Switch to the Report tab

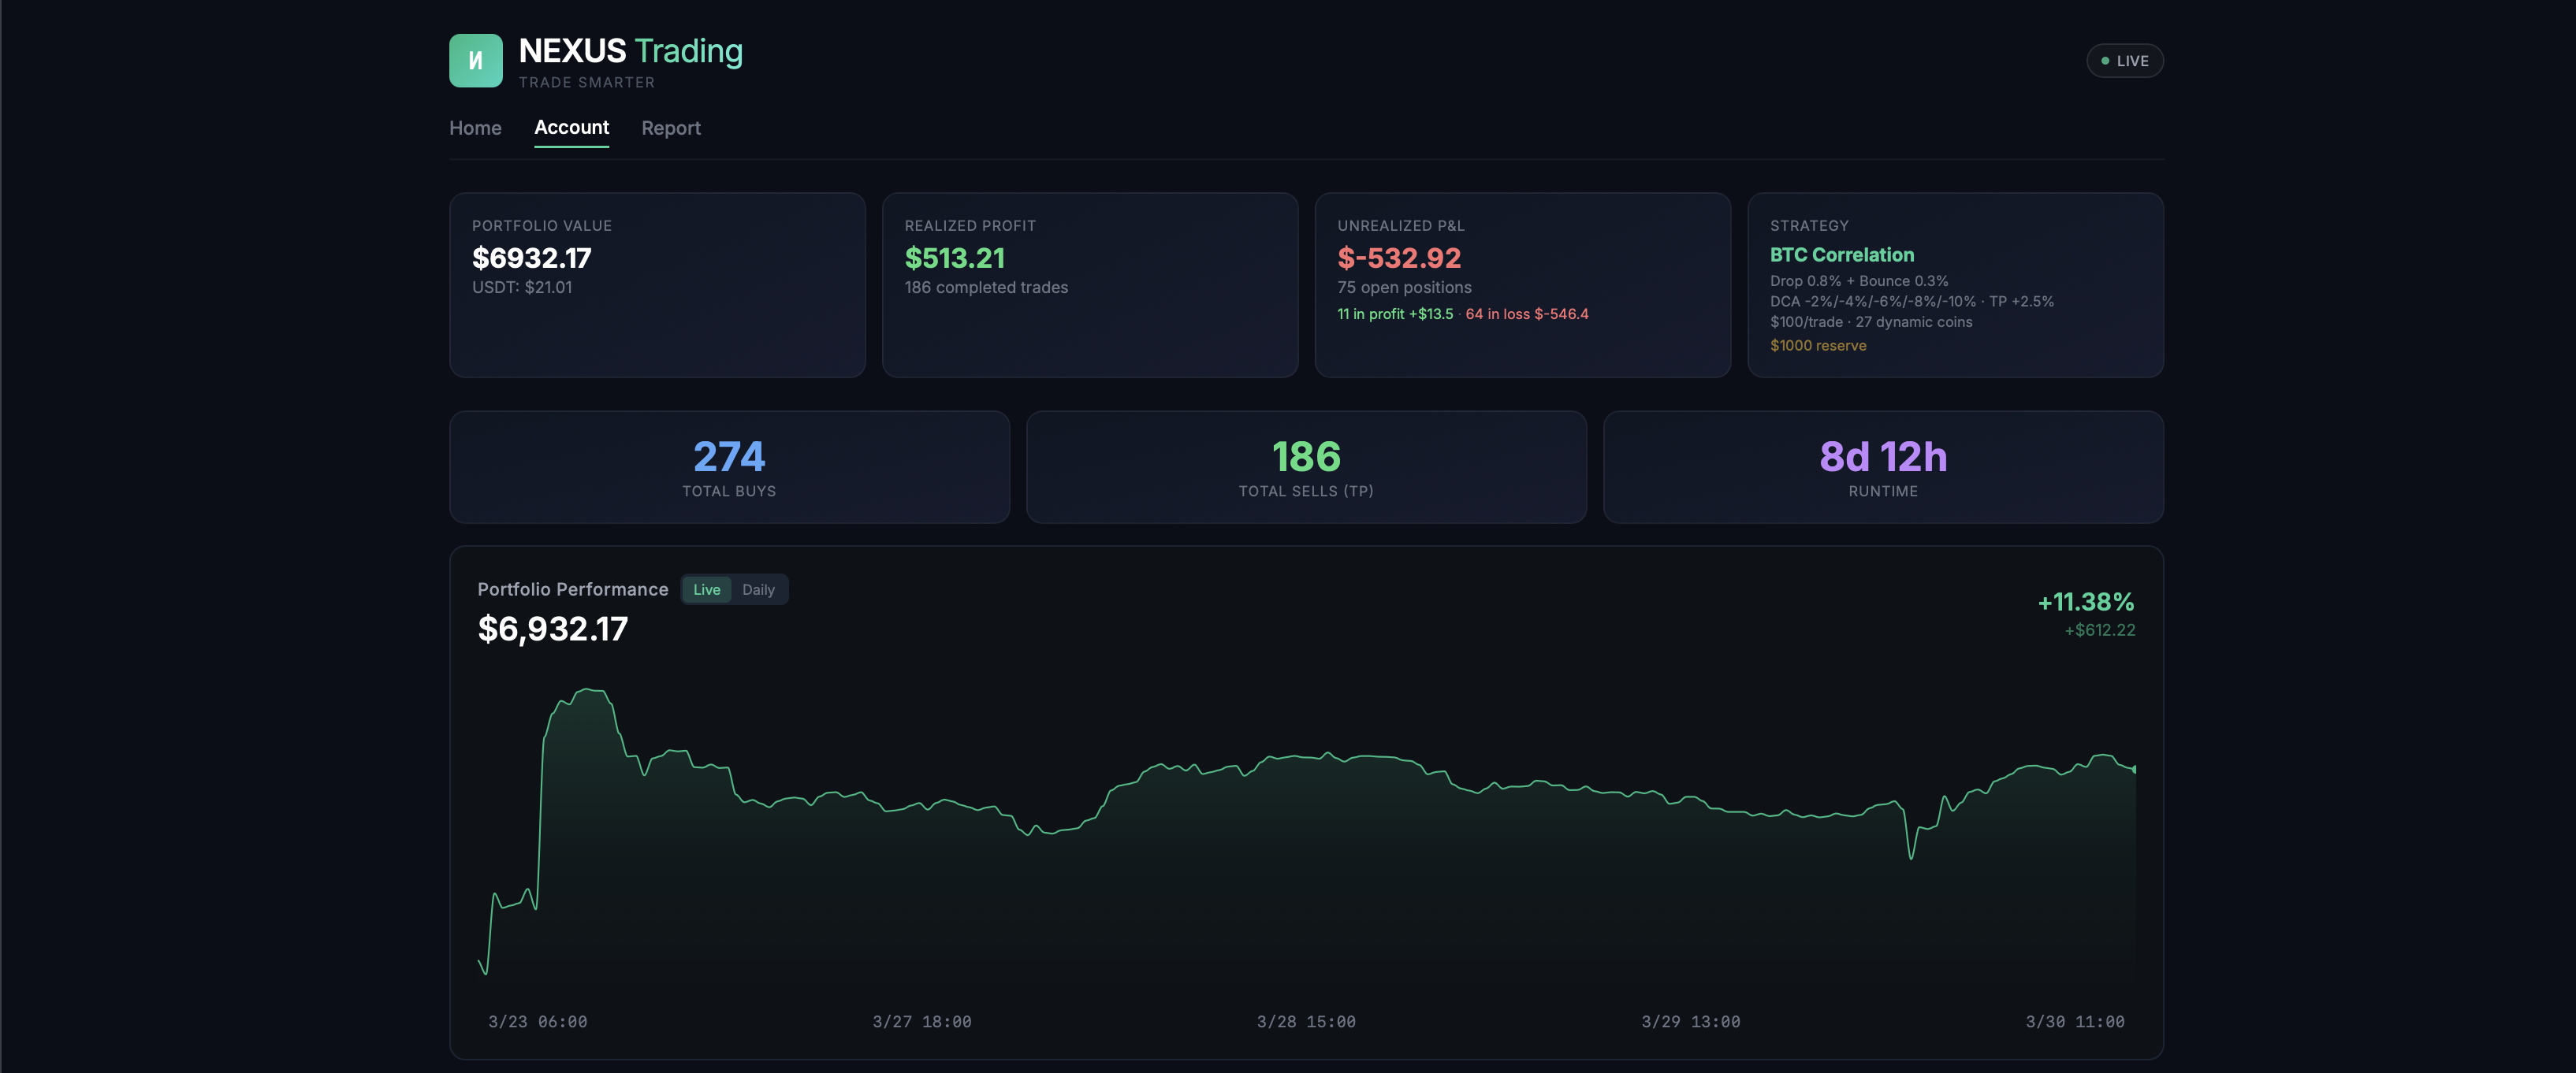(671, 128)
